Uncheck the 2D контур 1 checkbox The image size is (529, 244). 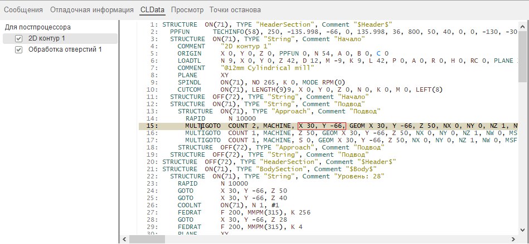tap(19, 38)
